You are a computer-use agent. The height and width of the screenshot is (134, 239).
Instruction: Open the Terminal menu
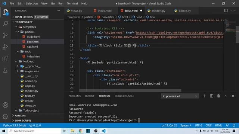coord(72,3)
